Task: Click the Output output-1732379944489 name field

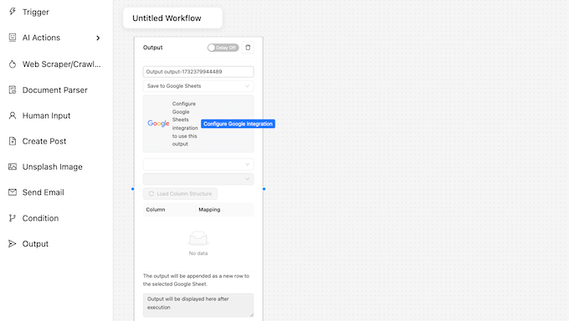Action: [198, 71]
